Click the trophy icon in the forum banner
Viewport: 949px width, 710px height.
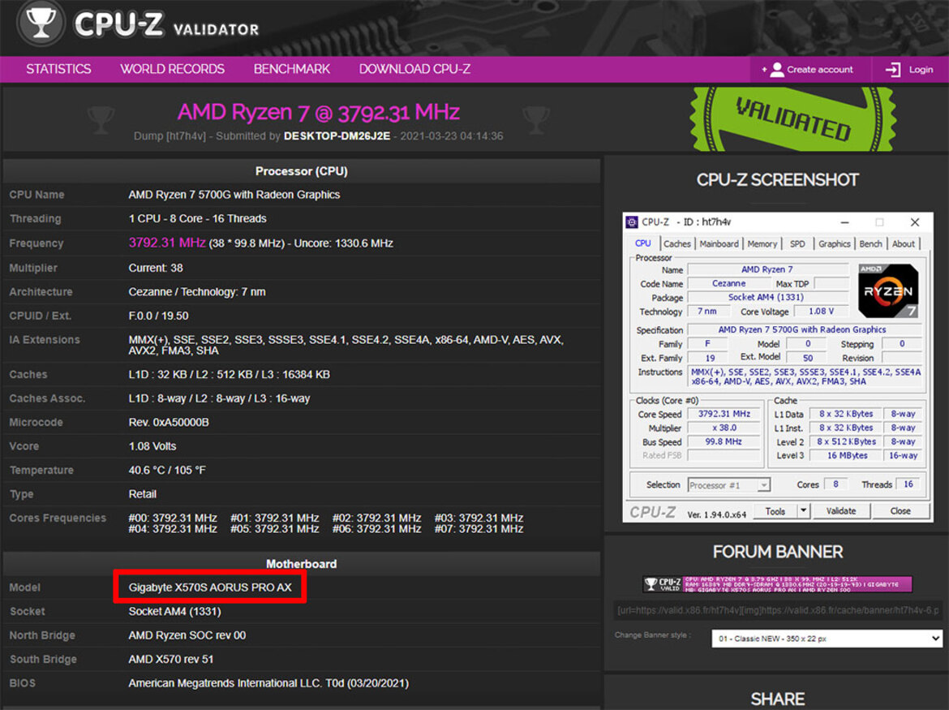tap(651, 583)
